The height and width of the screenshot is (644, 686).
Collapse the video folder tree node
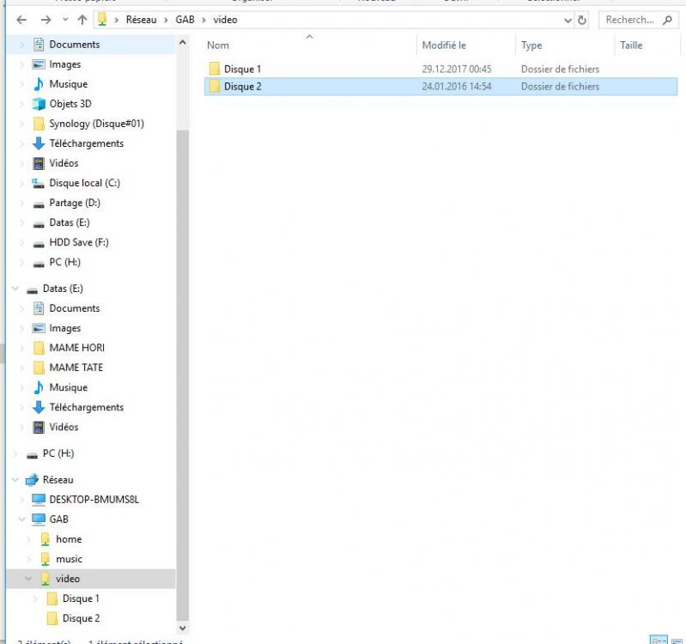coord(28,579)
